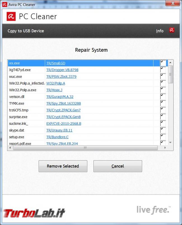The image size is (182, 225).
Task: Close the Avira PC Cleaner window
Action: [173, 3]
